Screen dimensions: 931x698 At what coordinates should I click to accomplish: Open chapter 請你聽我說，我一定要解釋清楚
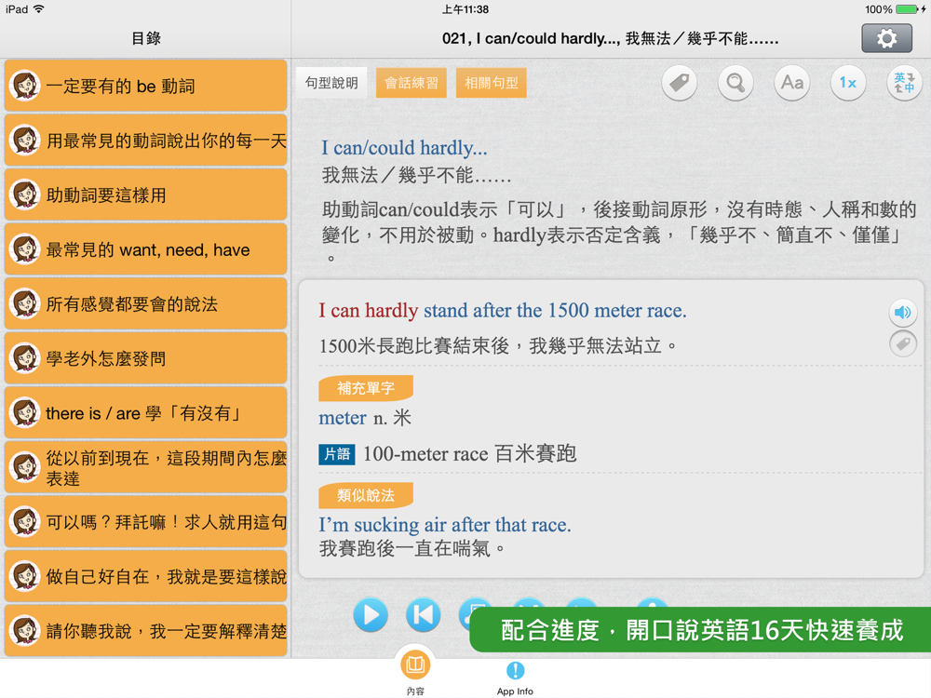[145, 631]
